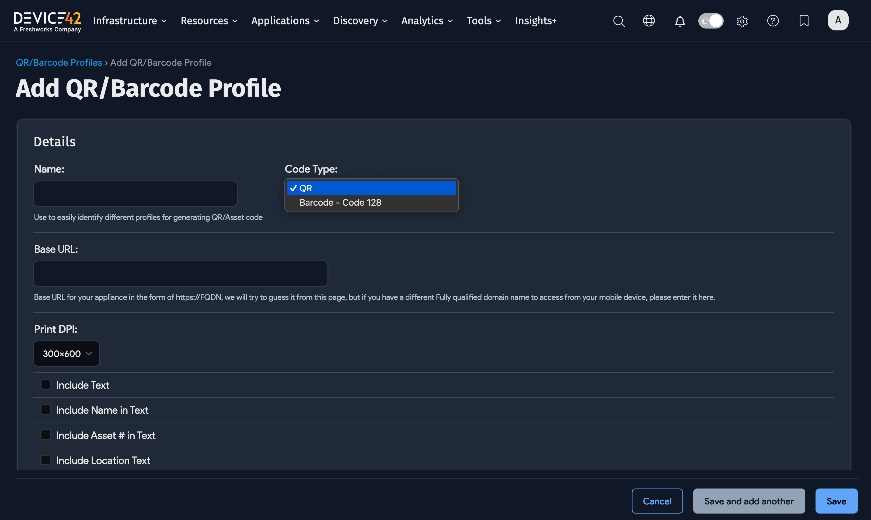Image resolution: width=871 pixels, height=520 pixels.
Task: Click Save and add another
Action: coord(749,501)
